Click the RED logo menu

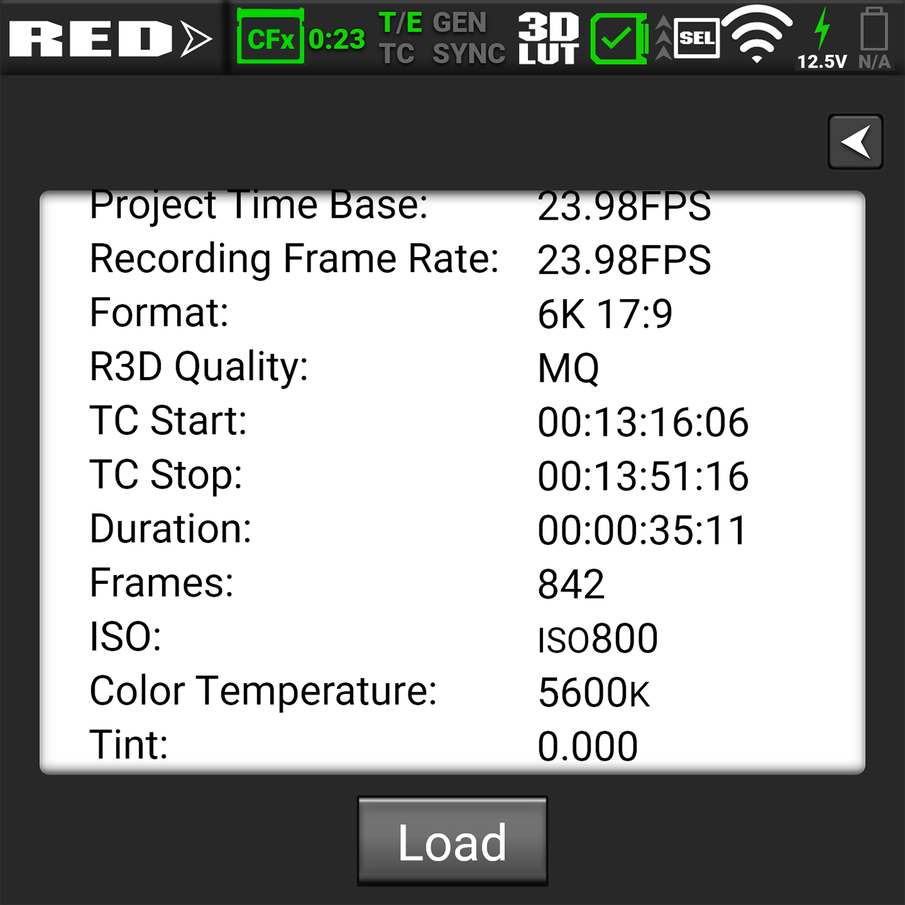[x=111, y=39]
